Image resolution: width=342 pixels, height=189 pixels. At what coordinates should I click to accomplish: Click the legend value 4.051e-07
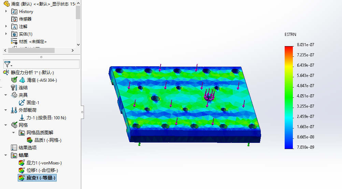click(305, 96)
